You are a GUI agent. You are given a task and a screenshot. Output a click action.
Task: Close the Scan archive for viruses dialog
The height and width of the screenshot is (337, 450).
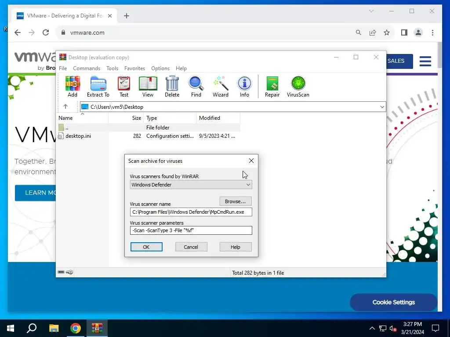pyautogui.click(x=251, y=161)
